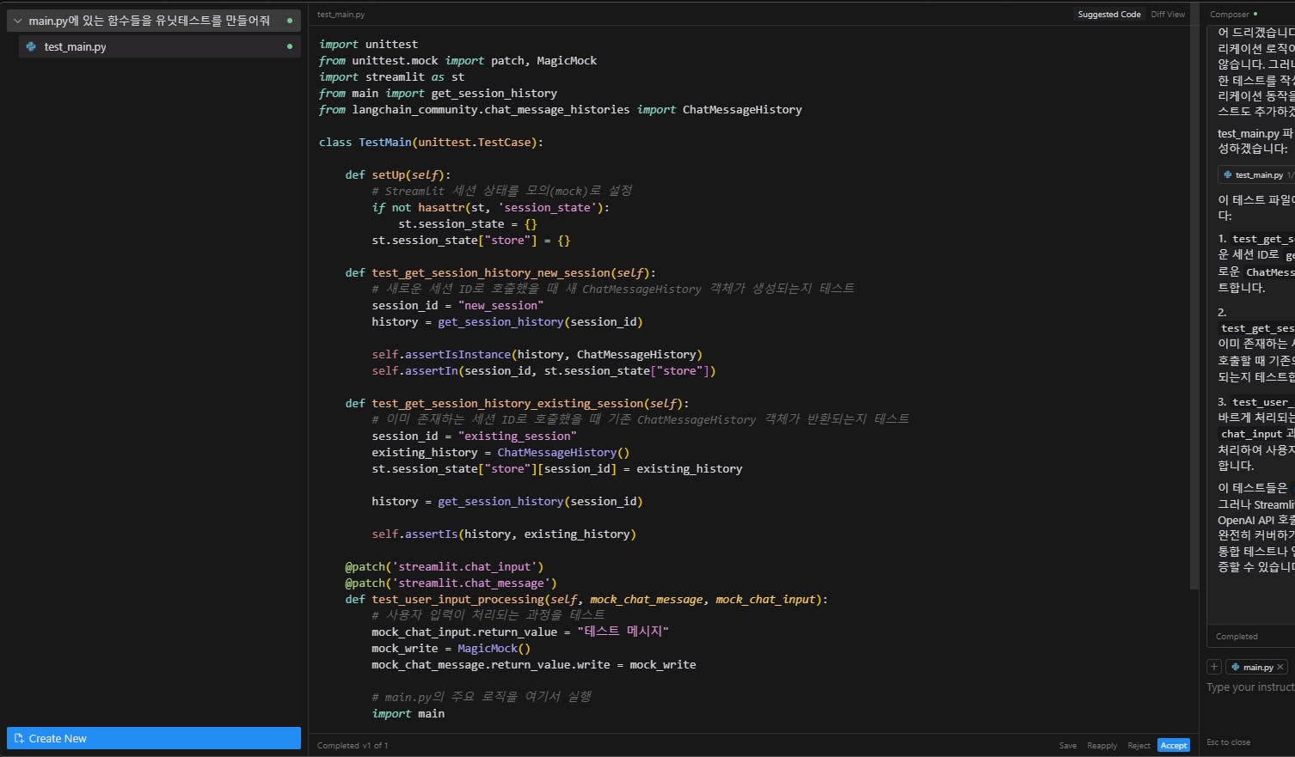Screen dimensions: 1295x757
Task: Switch to the Suggested Code view
Action: (1109, 14)
